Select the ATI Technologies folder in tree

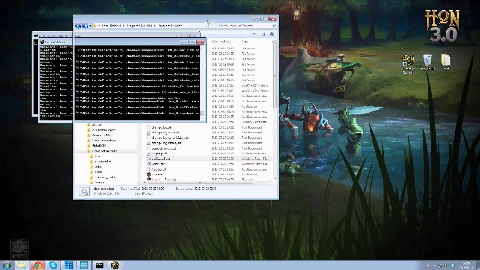click(103, 130)
